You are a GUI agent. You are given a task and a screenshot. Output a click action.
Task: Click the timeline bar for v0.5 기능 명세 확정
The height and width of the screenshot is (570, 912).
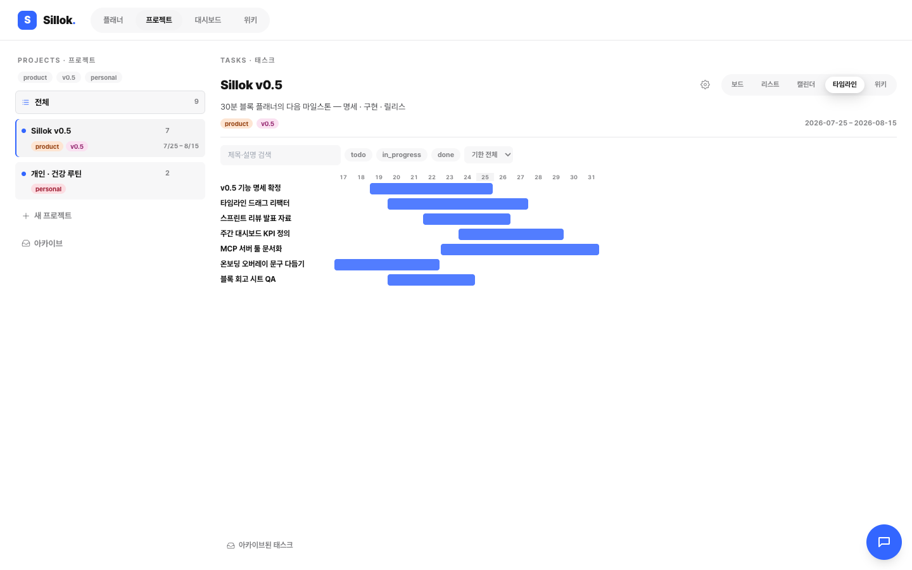[431, 189]
